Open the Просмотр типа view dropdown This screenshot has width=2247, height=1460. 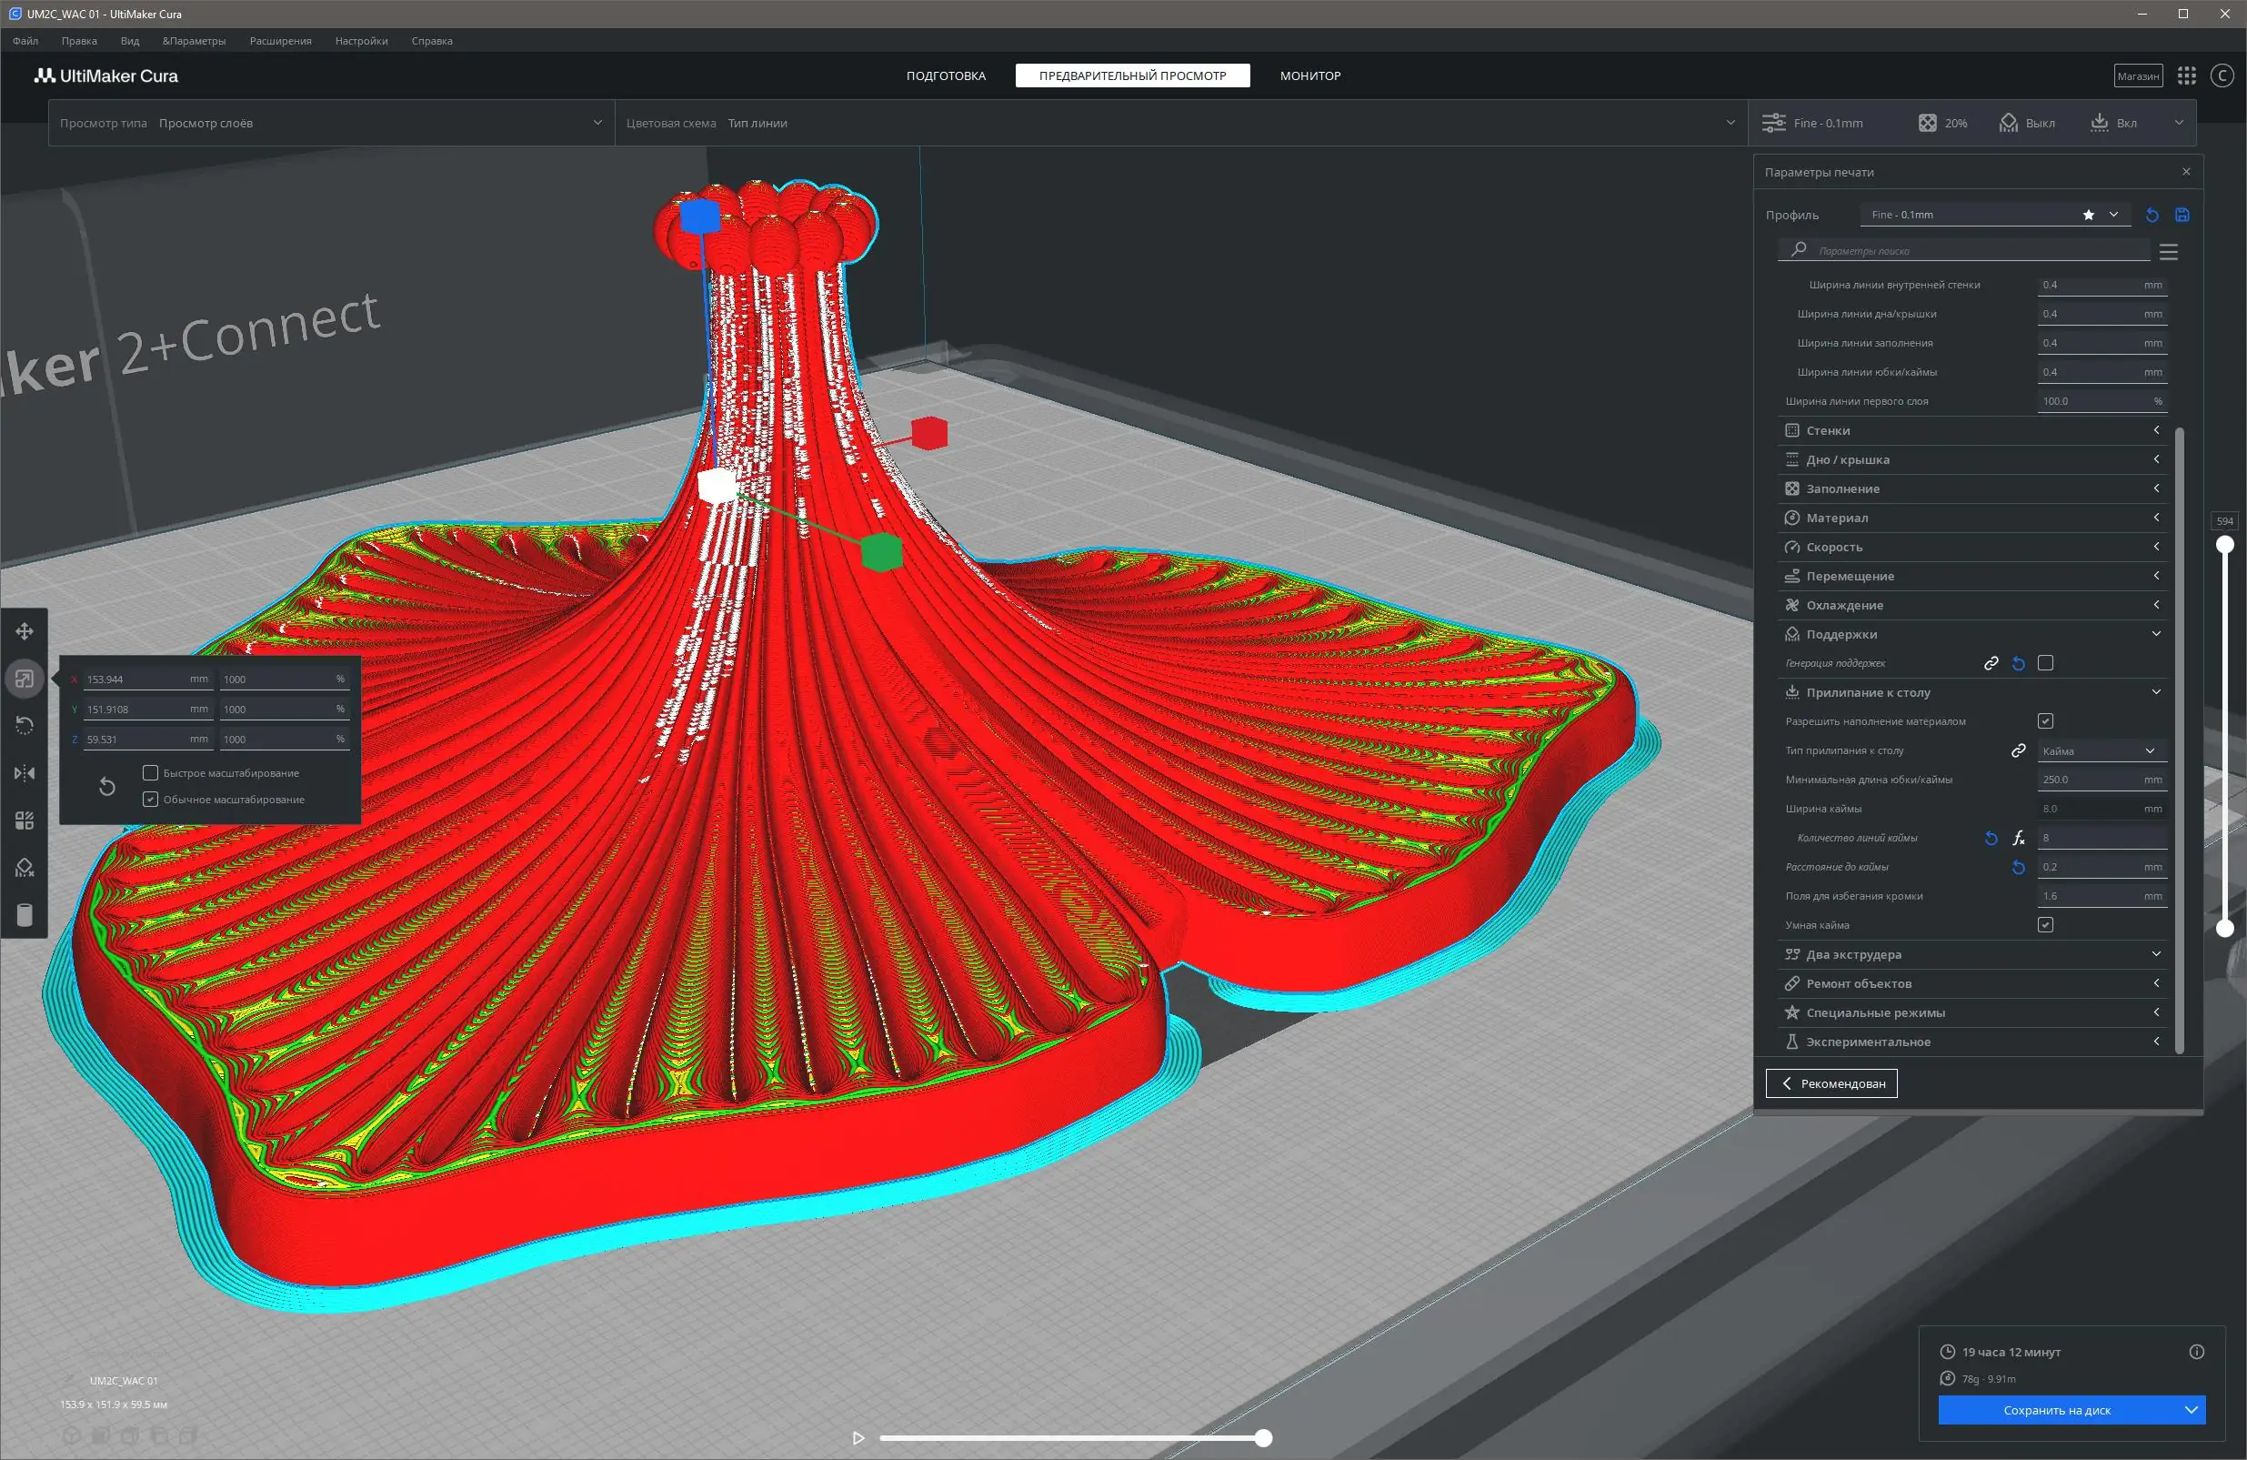point(330,124)
